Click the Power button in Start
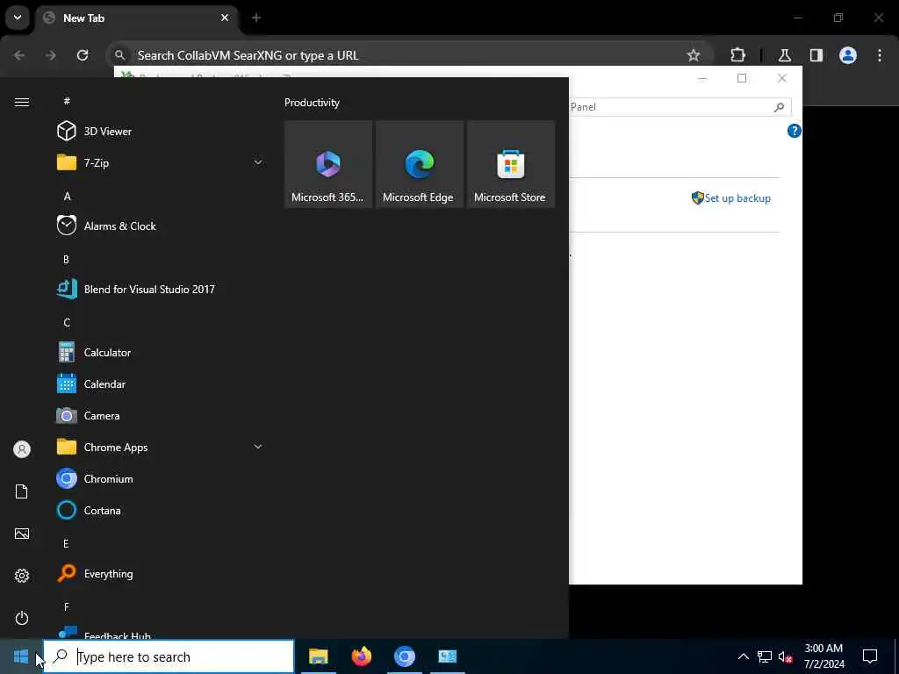The image size is (899, 674). 22,618
